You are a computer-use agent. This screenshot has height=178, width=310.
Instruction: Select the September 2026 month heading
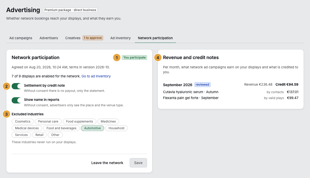[178, 85]
